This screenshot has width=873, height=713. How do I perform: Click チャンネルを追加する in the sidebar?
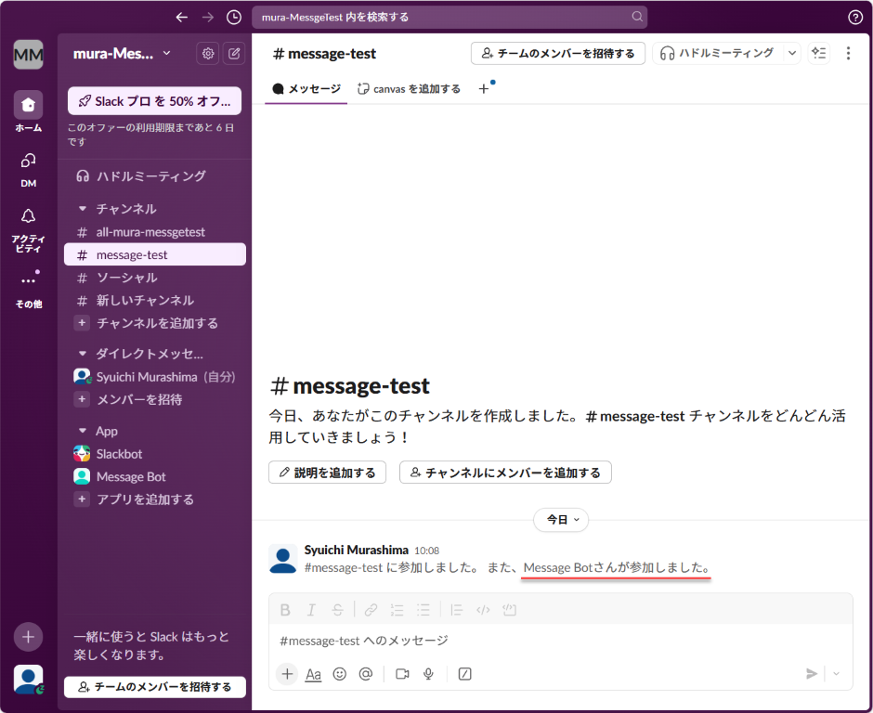pos(155,323)
